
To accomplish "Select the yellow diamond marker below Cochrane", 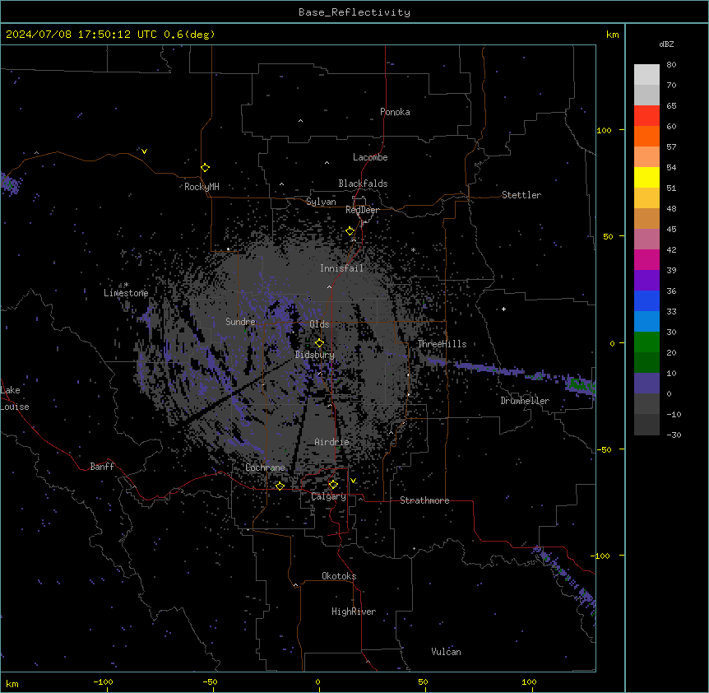I will 280,486.
